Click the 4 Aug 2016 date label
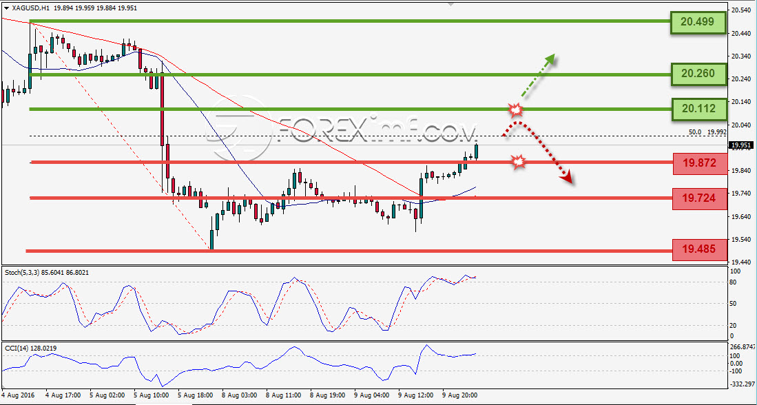 (17, 395)
